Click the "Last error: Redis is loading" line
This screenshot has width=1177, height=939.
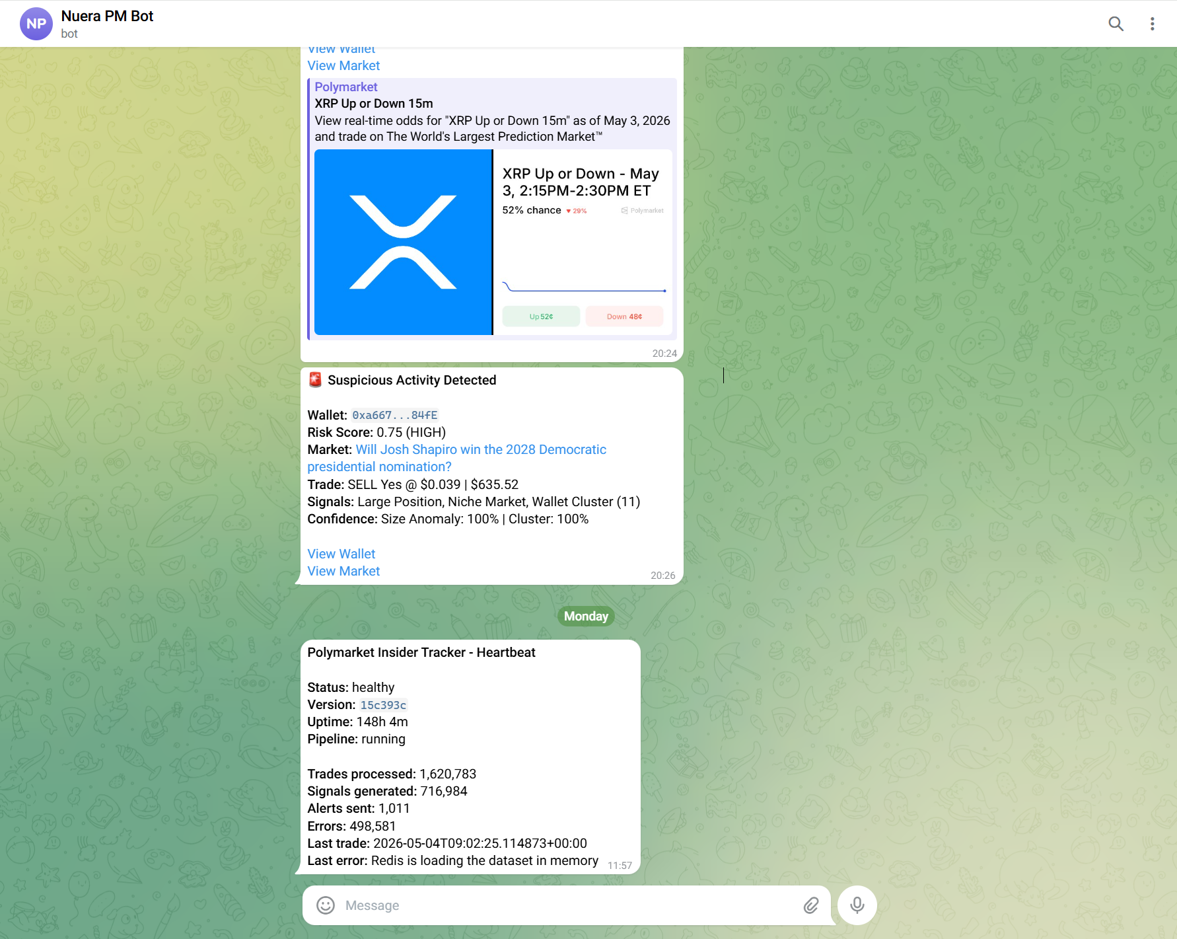click(452, 860)
